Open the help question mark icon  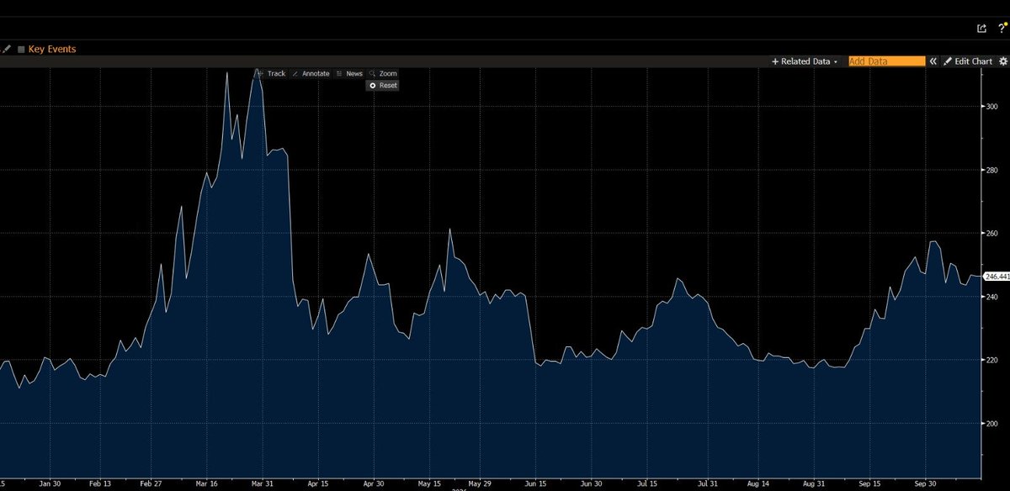tap(1001, 28)
